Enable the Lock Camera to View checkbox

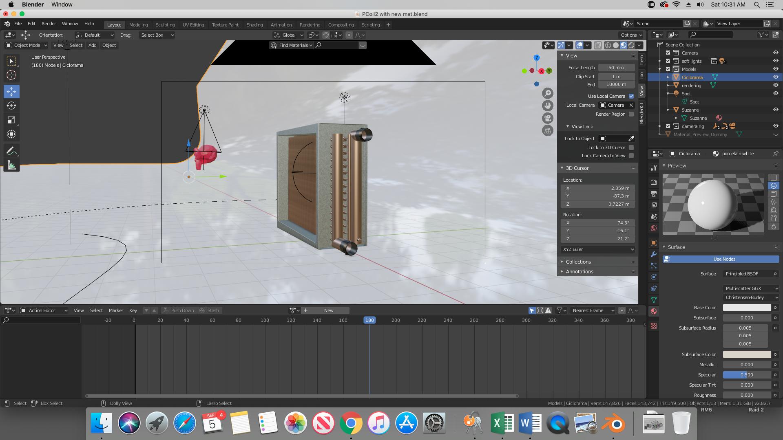click(631, 156)
